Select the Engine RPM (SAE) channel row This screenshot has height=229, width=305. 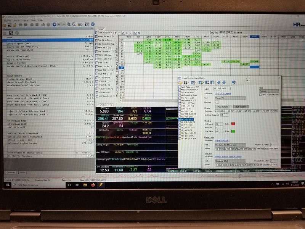(x=48, y=40)
